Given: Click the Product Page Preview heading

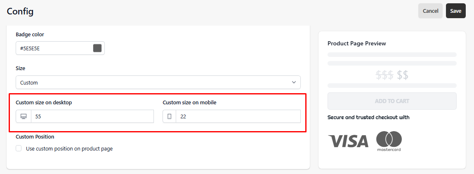Looking at the screenshot, I should coord(357,44).
